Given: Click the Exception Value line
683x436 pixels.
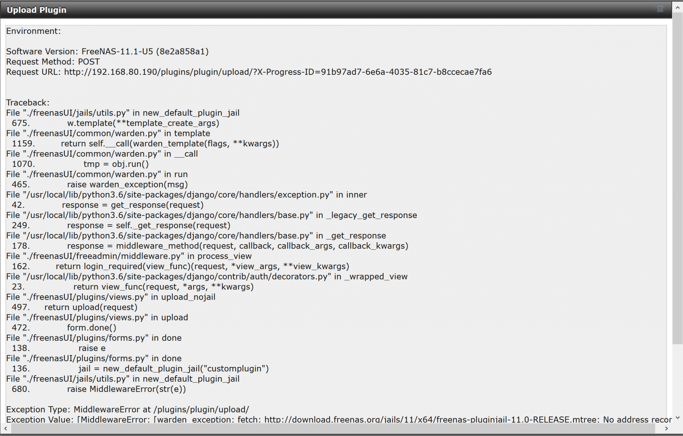Looking at the screenshot, I should click(339, 419).
